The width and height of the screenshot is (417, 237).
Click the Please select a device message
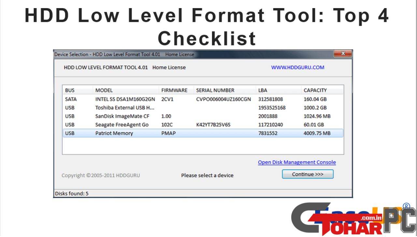click(x=207, y=175)
